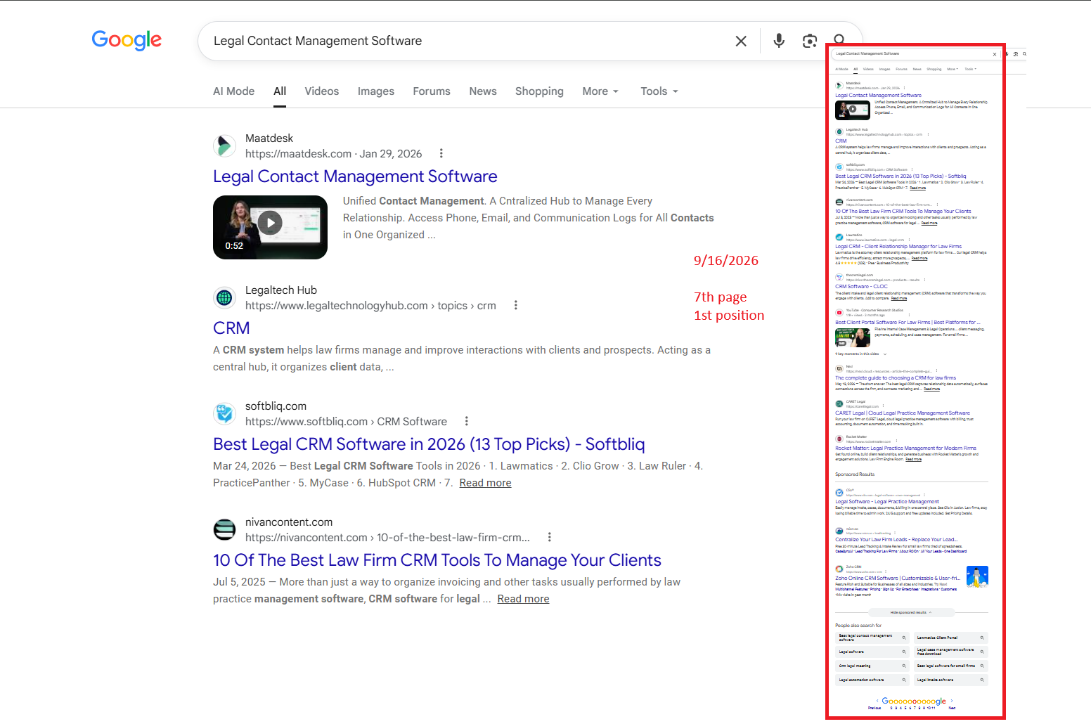Click the nivancontent.com favicon
Image resolution: width=1091 pixels, height=724 pixels.
coord(224,529)
